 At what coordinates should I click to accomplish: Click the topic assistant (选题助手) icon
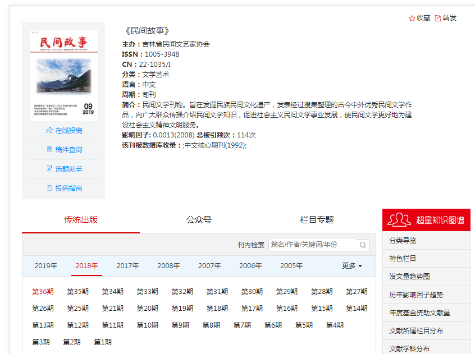(49, 169)
